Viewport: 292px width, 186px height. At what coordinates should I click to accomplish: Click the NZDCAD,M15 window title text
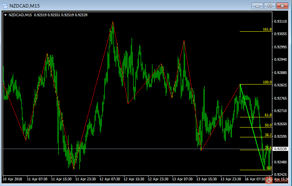click(x=25, y=6)
